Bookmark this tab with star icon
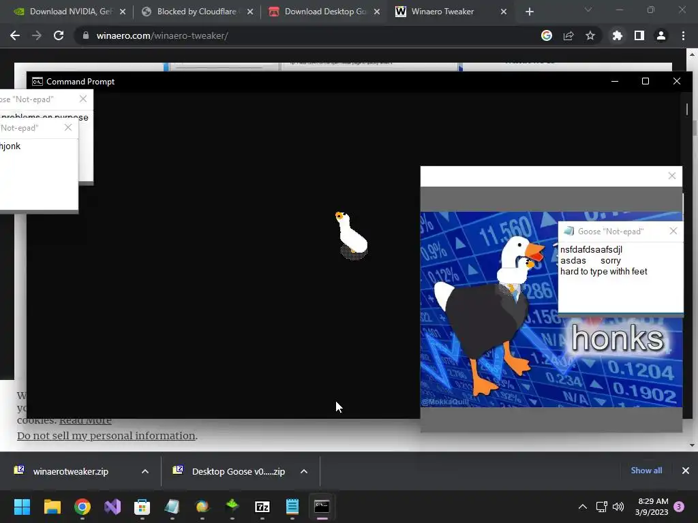Screen dimensions: 698x523 [590, 35]
